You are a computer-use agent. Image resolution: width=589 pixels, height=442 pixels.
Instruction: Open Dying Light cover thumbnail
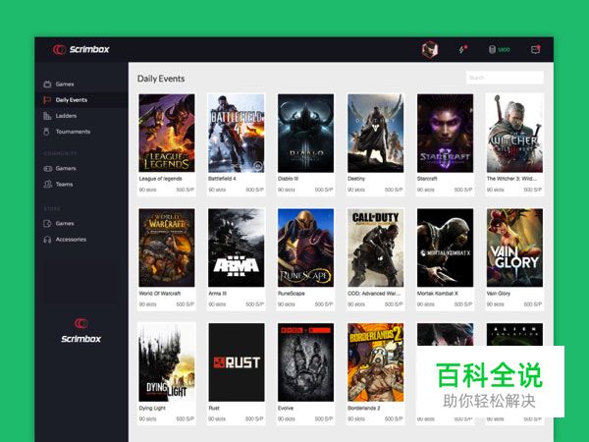tap(167, 362)
